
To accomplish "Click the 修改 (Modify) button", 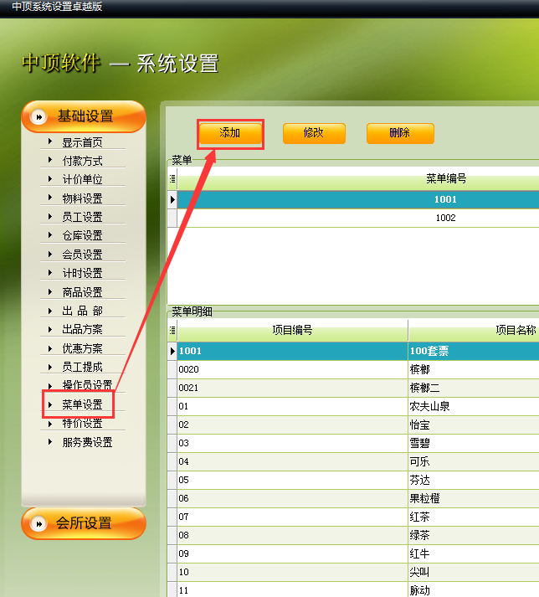I will pos(314,133).
